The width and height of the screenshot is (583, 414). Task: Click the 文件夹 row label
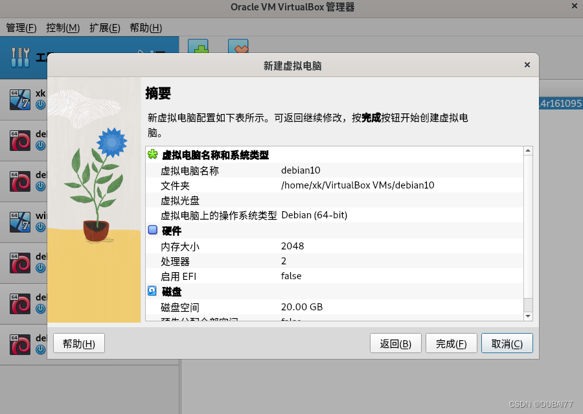point(175,185)
